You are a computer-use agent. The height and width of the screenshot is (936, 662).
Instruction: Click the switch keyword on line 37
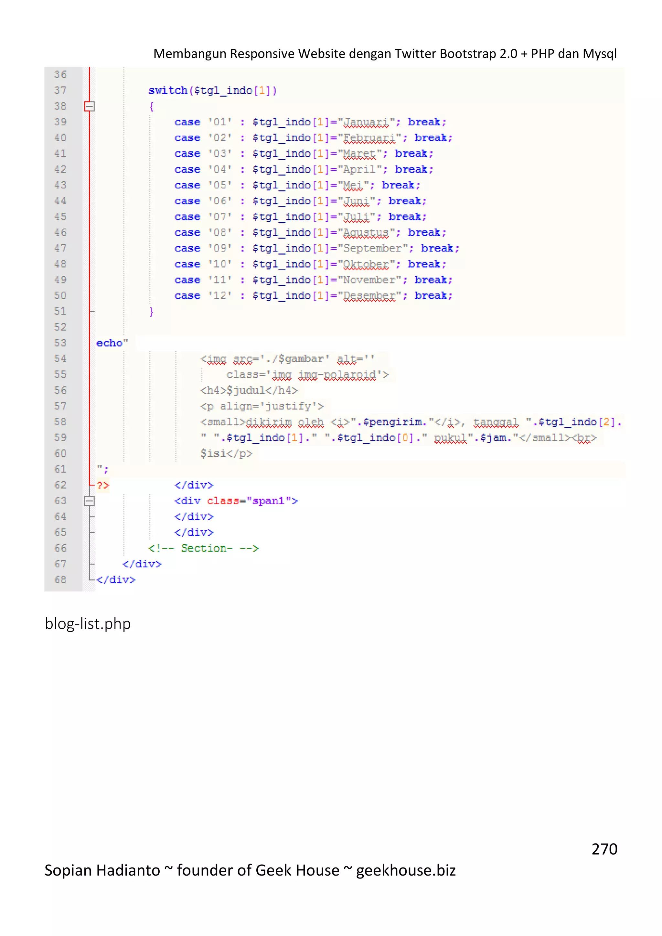(x=167, y=90)
